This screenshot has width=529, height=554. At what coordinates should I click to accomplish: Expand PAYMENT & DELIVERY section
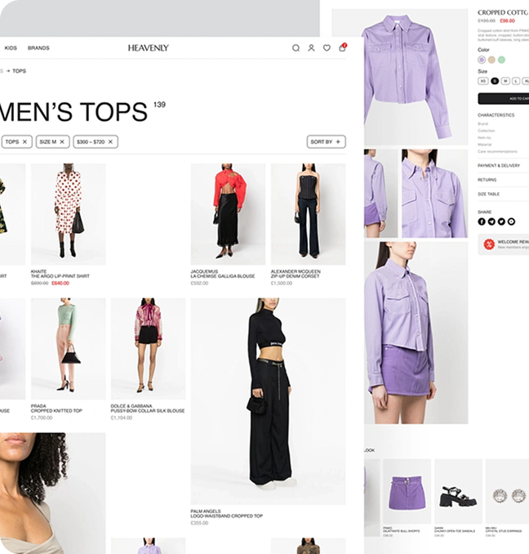click(503, 166)
